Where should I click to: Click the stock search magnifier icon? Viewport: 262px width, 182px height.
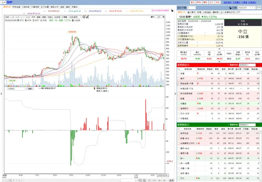[2, 2]
